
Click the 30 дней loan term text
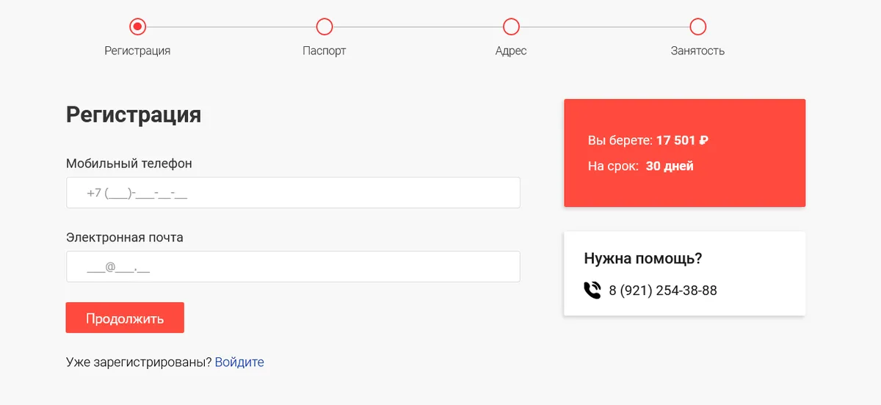click(x=670, y=167)
